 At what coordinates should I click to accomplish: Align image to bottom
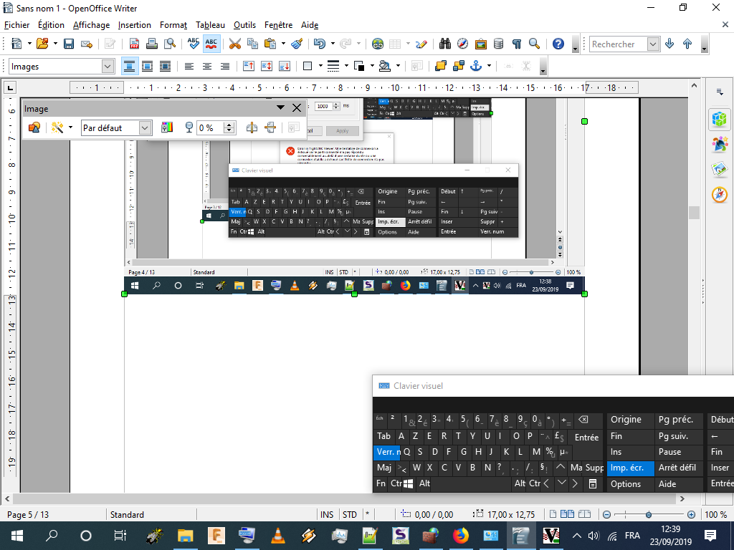[x=284, y=67]
